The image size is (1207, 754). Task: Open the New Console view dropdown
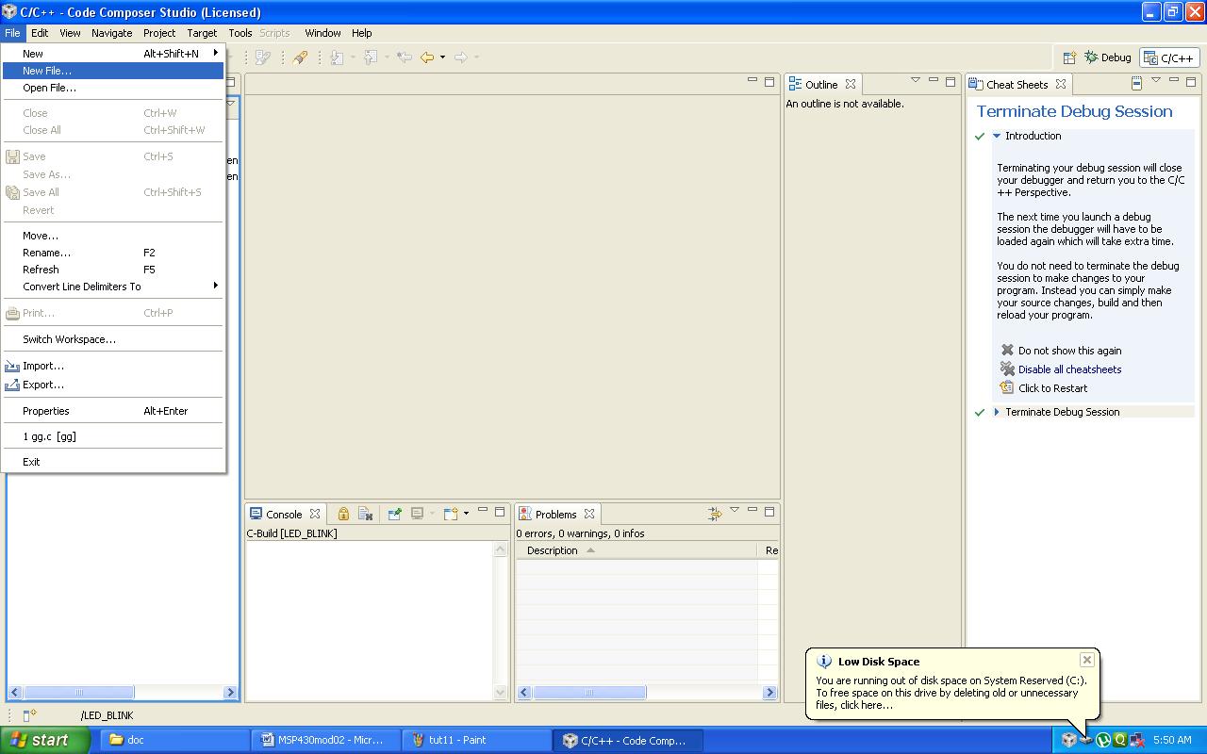point(465,514)
